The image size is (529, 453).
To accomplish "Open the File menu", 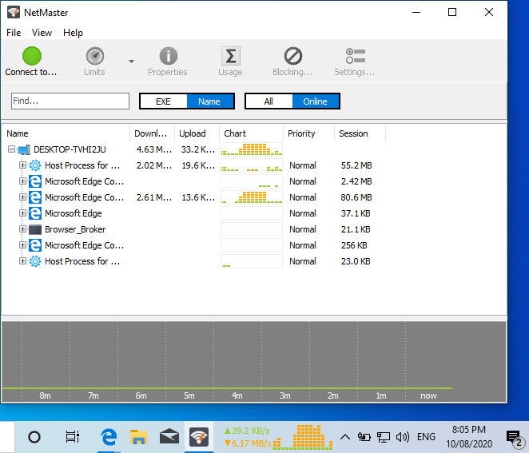I will pos(14,33).
